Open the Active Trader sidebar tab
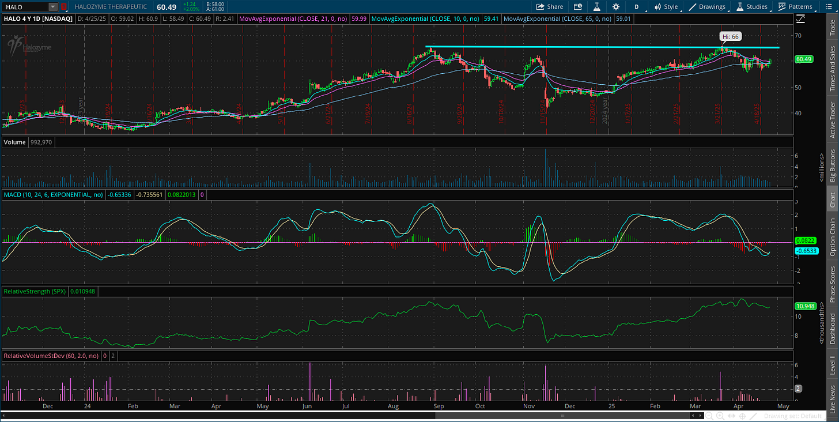This screenshot has width=839, height=422. click(x=832, y=120)
